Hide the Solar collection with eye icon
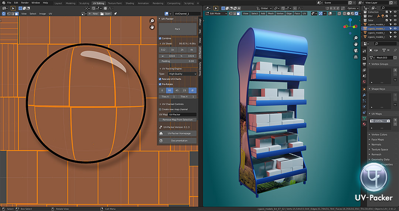399x211 pixels. click(395, 20)
